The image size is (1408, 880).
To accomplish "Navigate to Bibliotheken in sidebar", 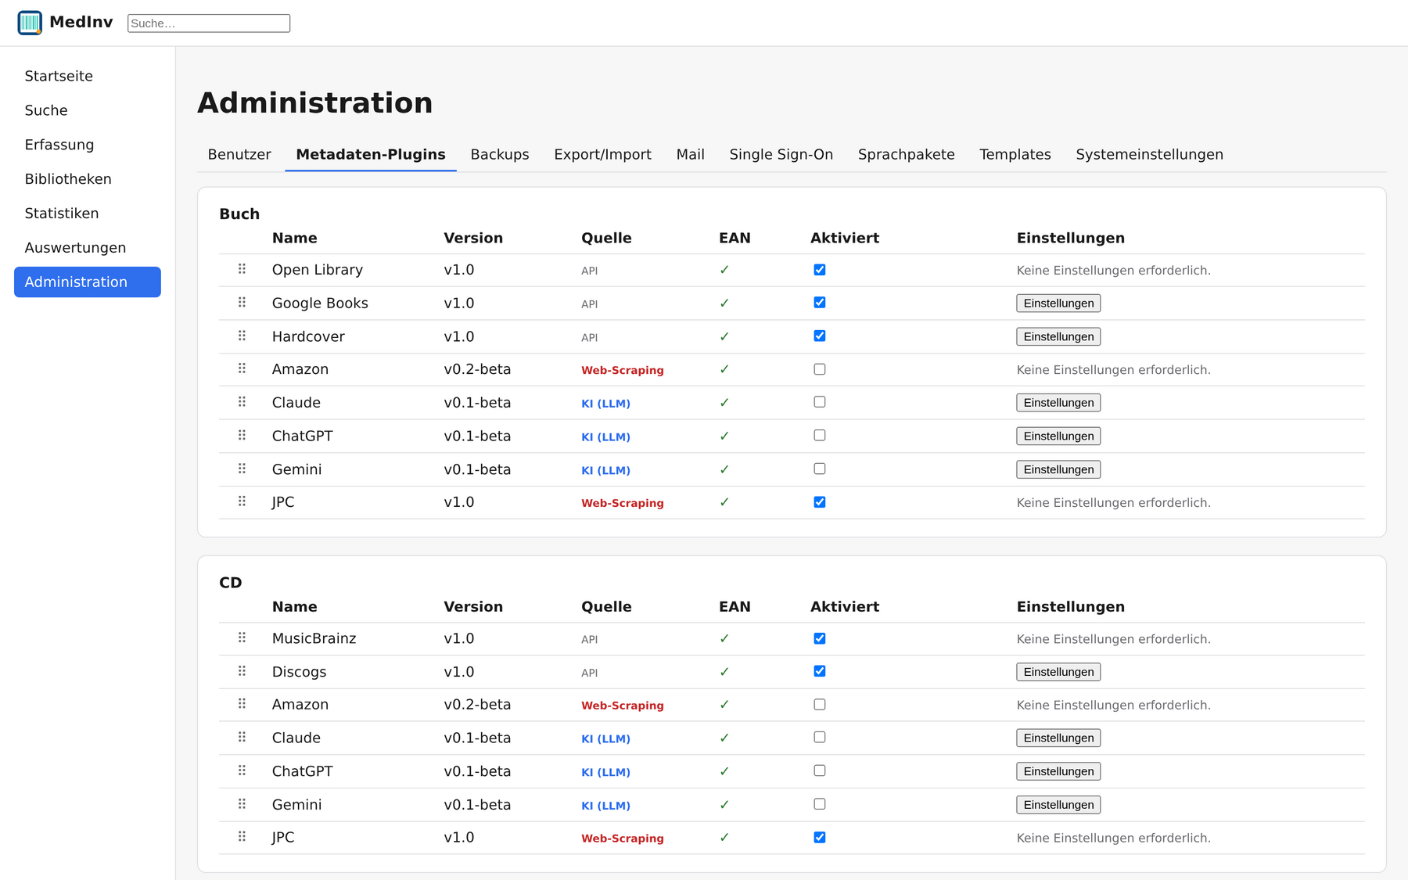I will tap(88, 179).
